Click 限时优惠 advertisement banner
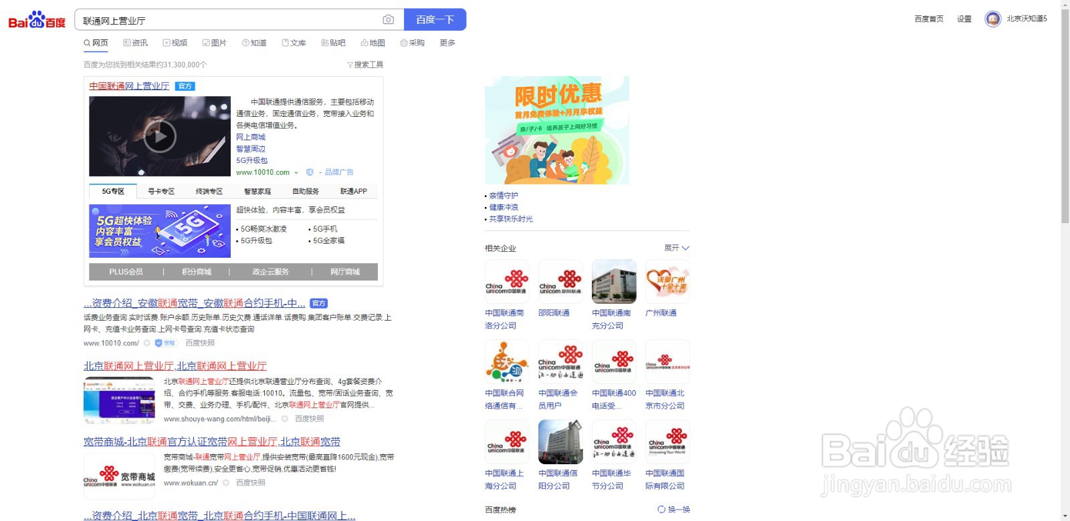 tap(557, 130)
